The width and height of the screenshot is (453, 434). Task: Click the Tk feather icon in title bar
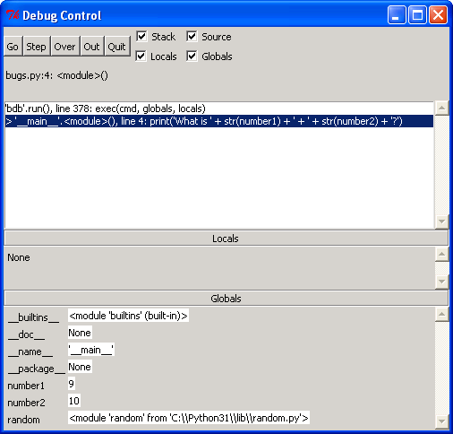point(13,15)
